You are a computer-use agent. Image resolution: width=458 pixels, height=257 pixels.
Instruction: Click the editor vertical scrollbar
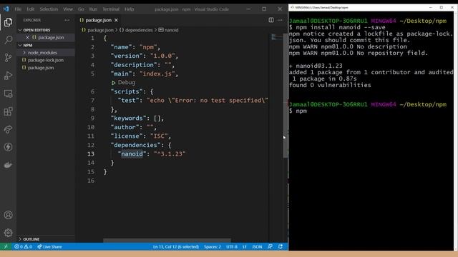pos(285,96)
